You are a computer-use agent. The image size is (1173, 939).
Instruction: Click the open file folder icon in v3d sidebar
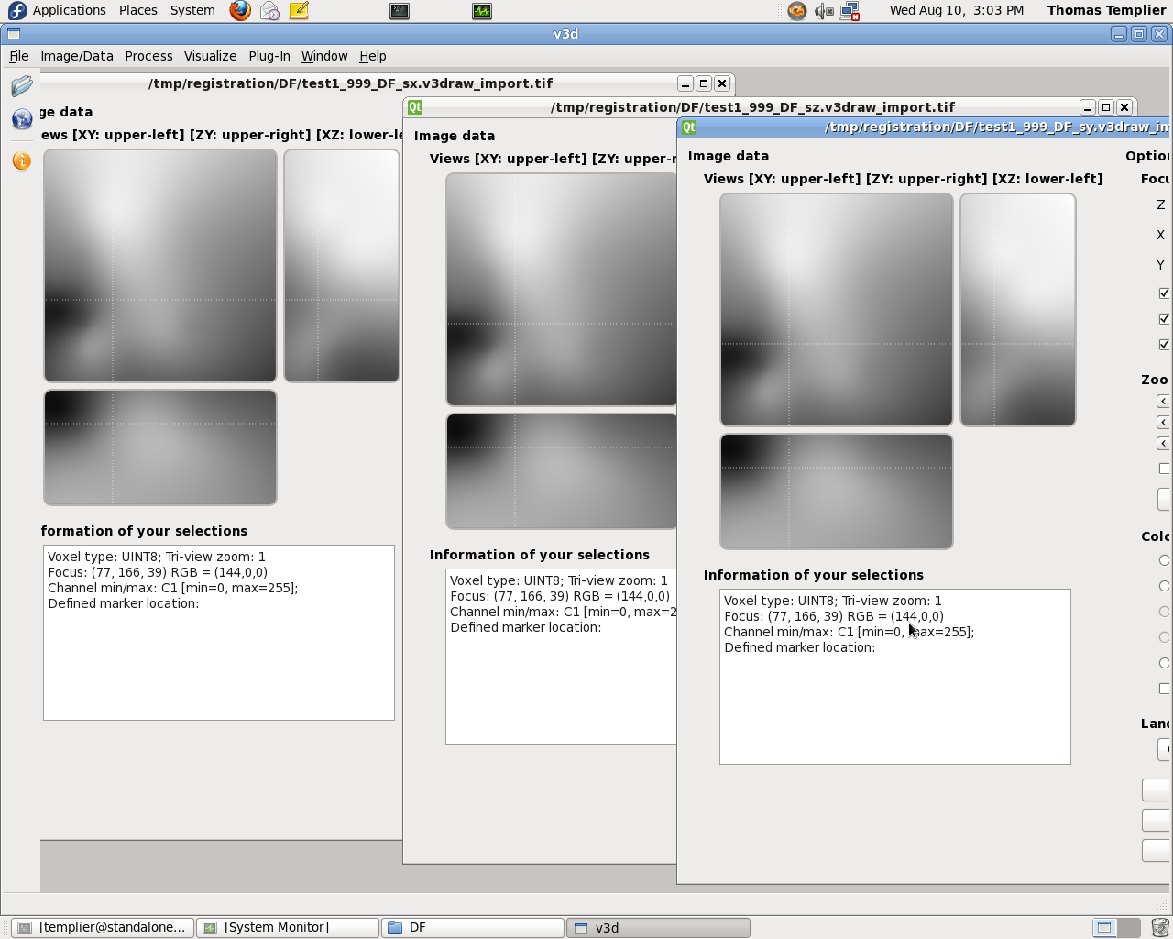coord(22,86)
